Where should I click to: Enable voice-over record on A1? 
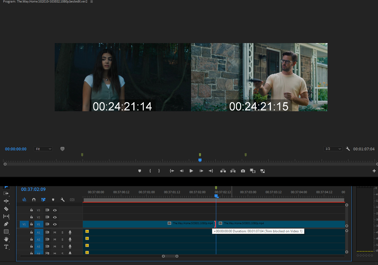tap(70, 232)
